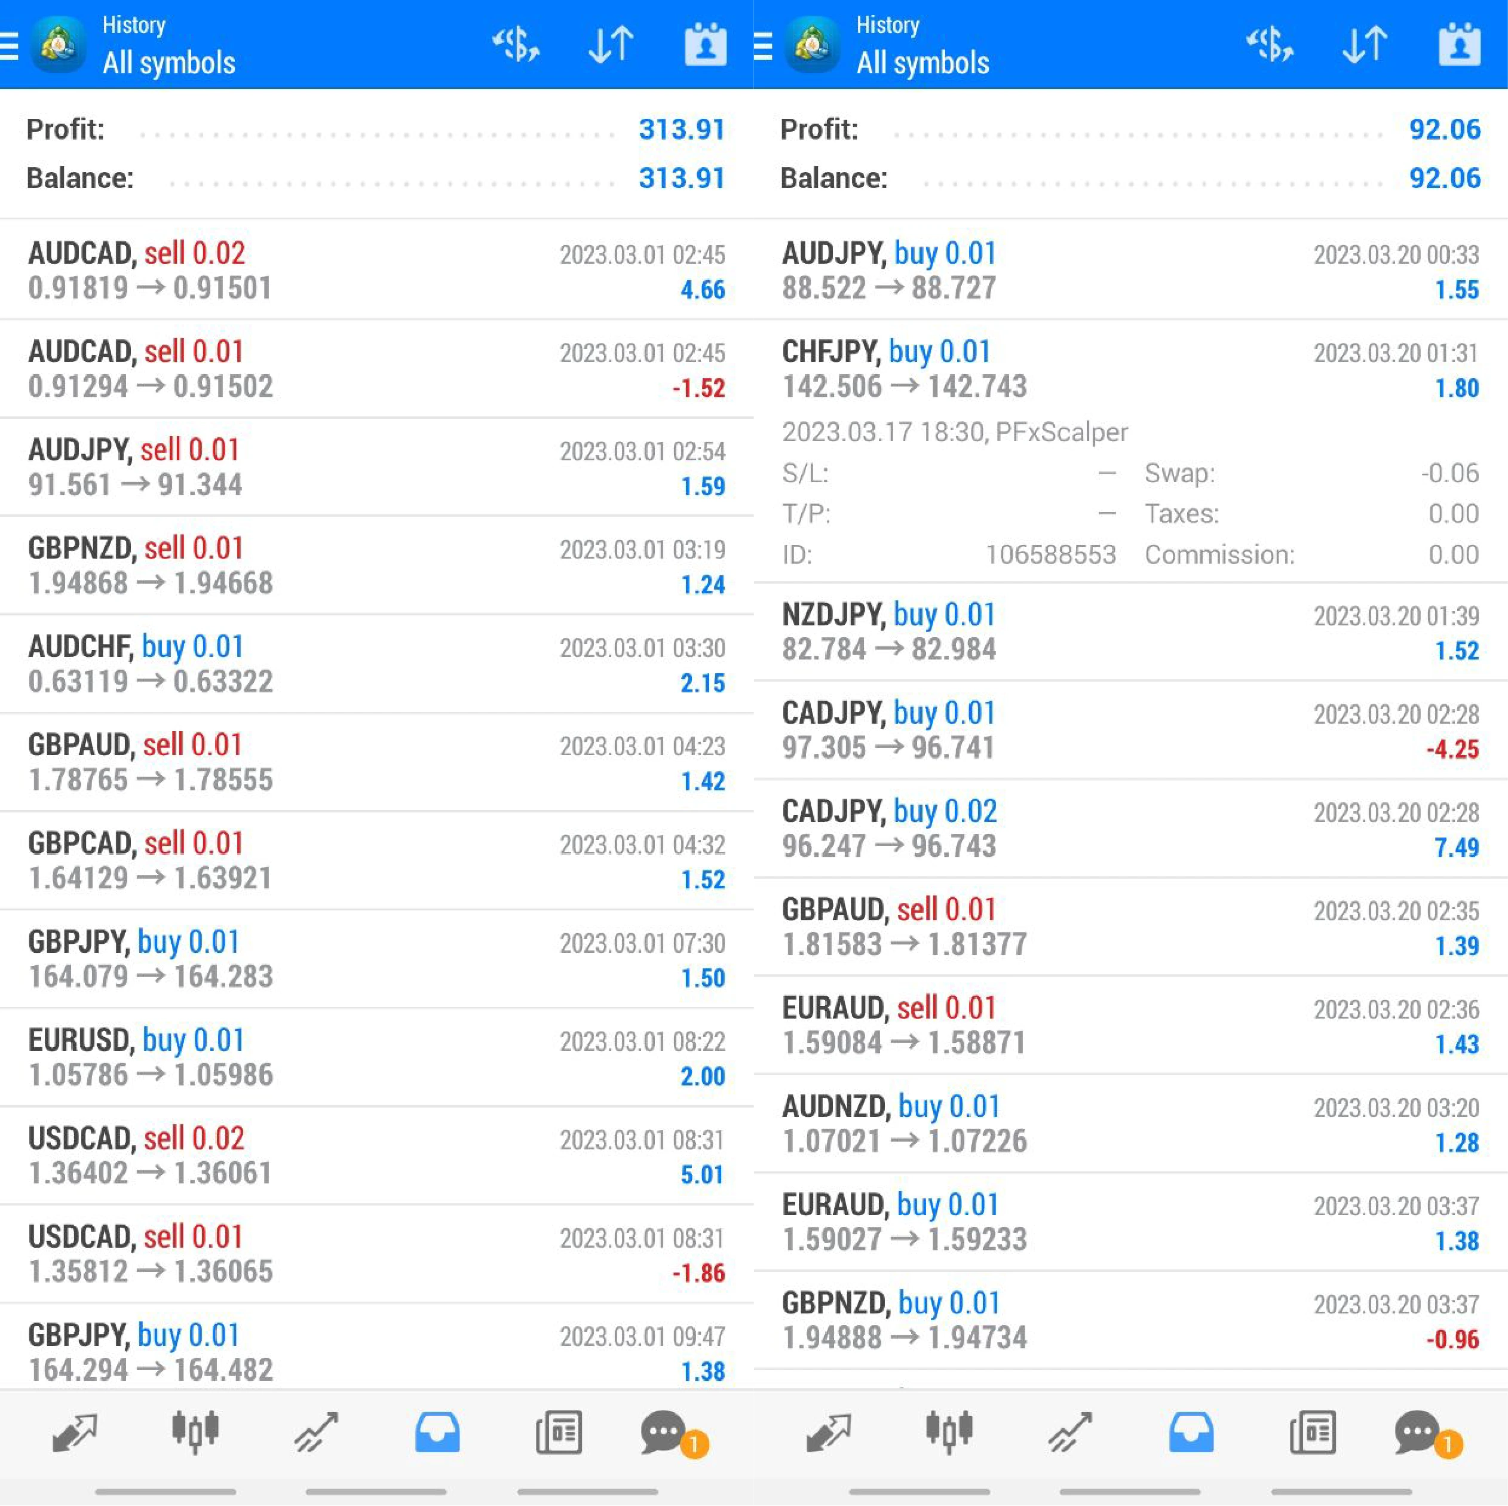The height and width of the screenshot is (1506, 1508).
Task: Select GBPNZD buy 0.01 trade with -0.96
Action: click(1131, 1320)
